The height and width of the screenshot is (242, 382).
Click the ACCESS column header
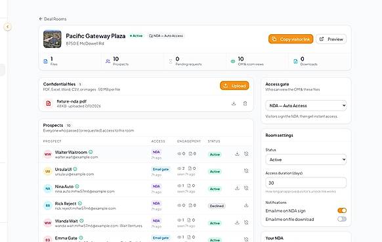click(x=158, y=141)
